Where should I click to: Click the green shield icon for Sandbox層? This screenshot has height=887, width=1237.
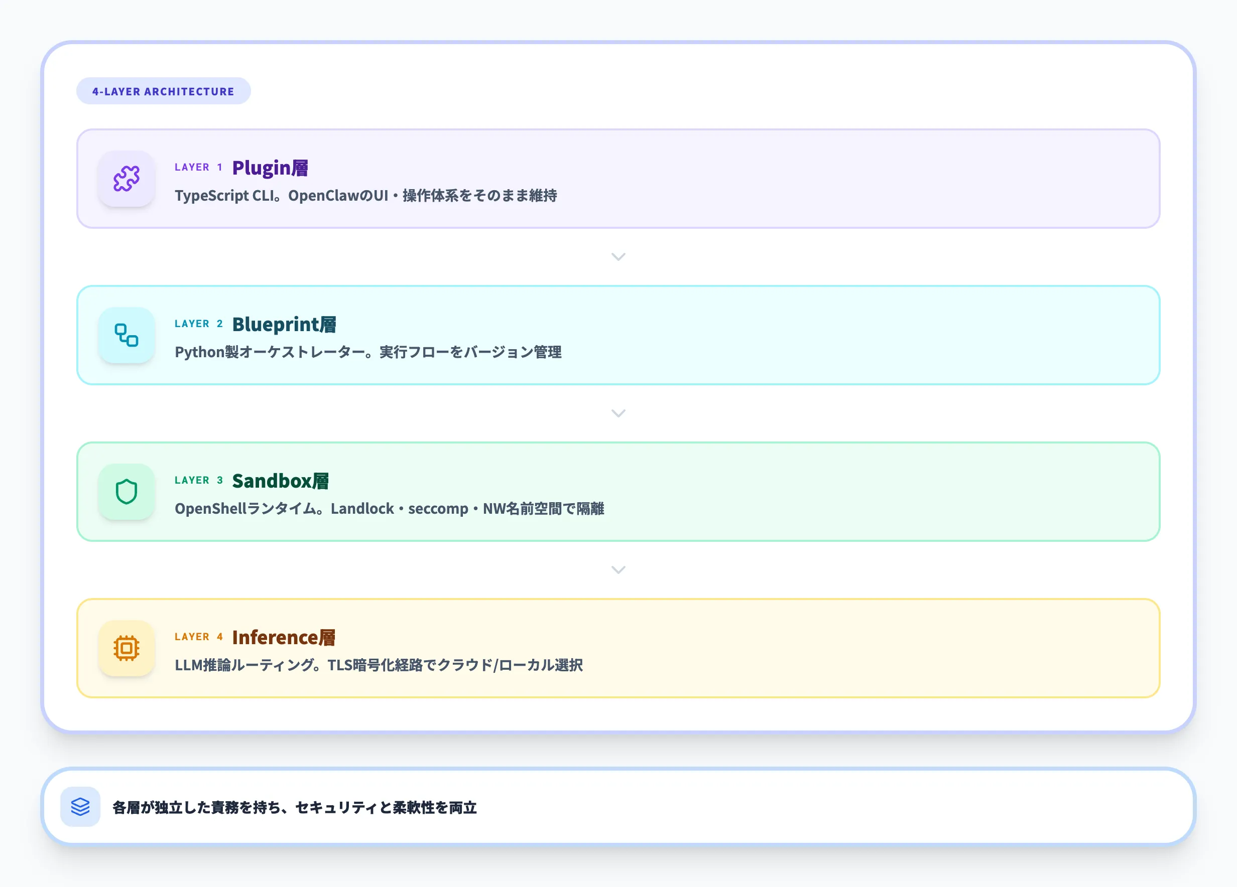point(126,493)
